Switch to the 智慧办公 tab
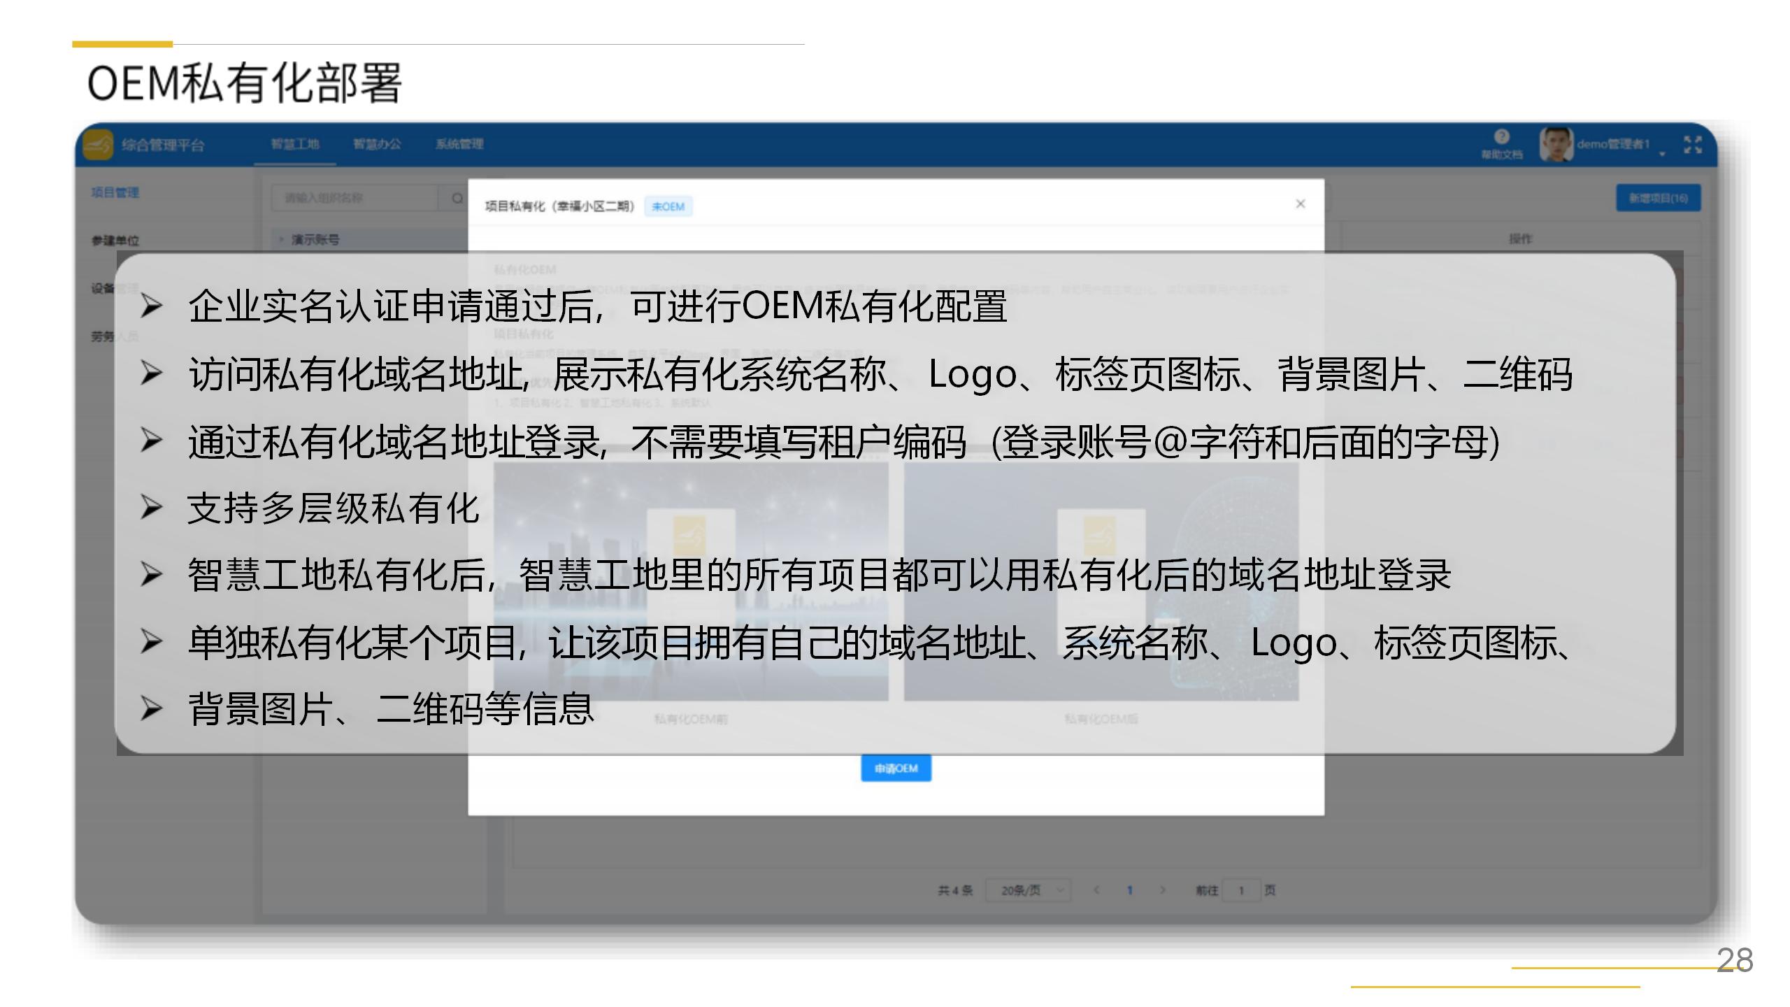 point(377,144)
